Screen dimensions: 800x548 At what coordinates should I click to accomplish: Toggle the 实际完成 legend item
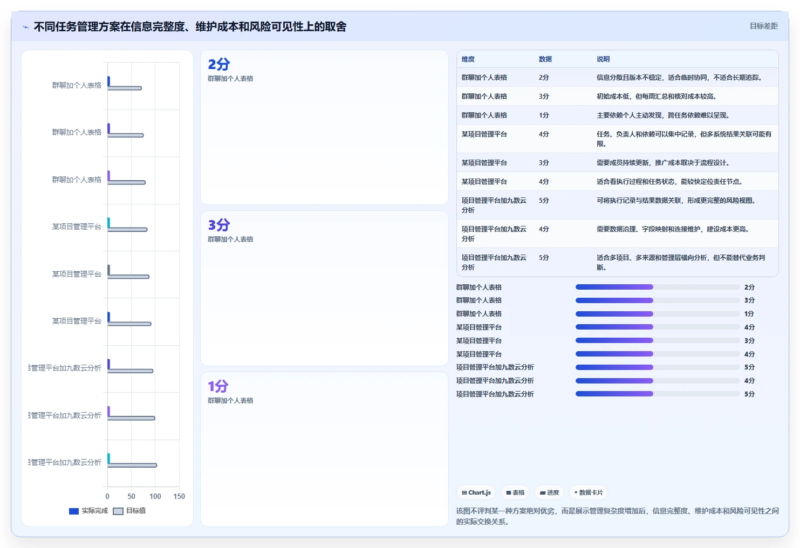click(x=88, y=511)
